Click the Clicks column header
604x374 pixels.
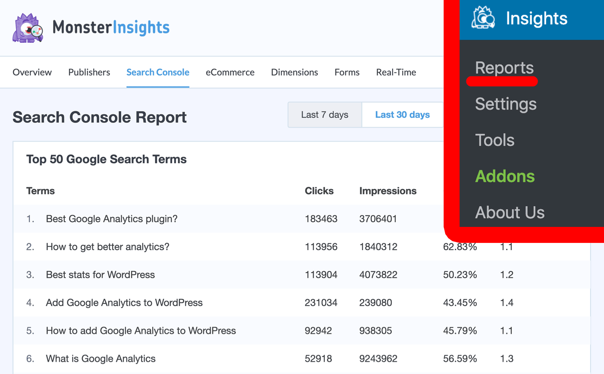click(319, 191)
